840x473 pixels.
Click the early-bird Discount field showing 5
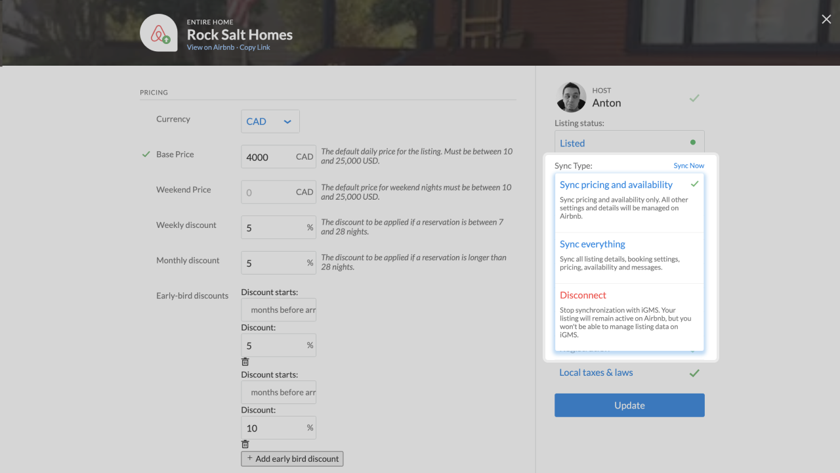point(278,345)
